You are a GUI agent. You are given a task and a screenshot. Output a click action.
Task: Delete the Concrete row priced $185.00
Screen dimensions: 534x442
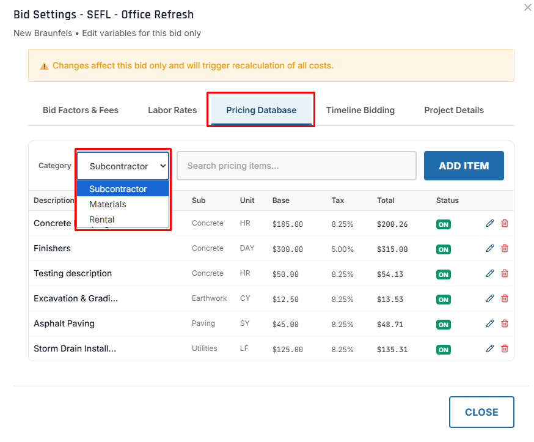tap(505, 224)
